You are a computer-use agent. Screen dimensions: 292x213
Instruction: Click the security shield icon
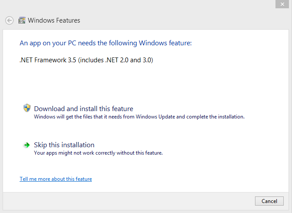click(x=27, y=108)
